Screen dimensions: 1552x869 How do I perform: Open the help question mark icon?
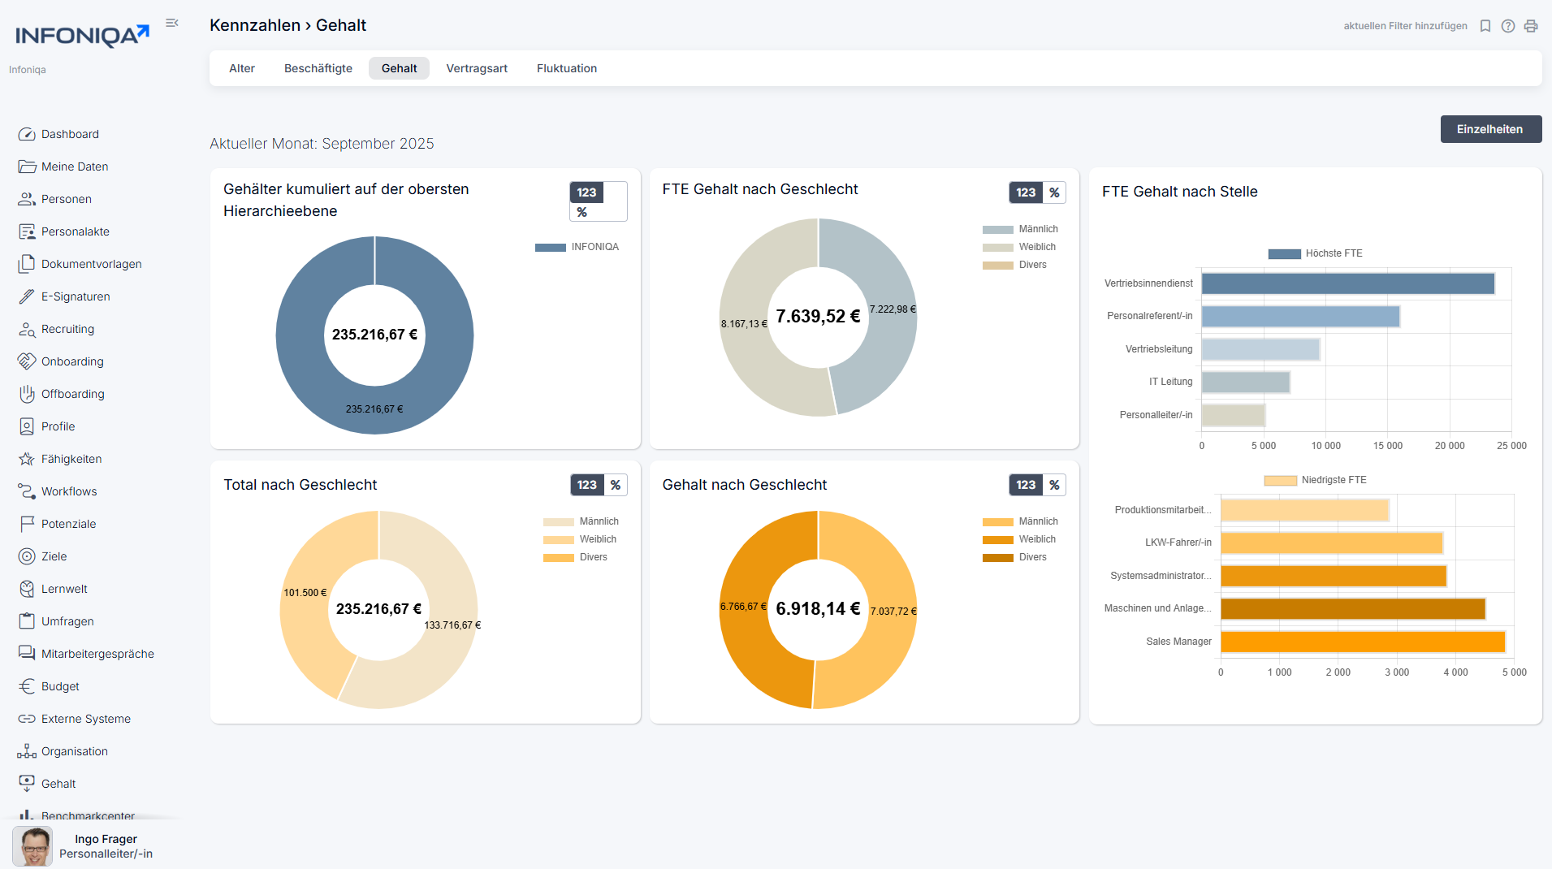pos(1508,26)
